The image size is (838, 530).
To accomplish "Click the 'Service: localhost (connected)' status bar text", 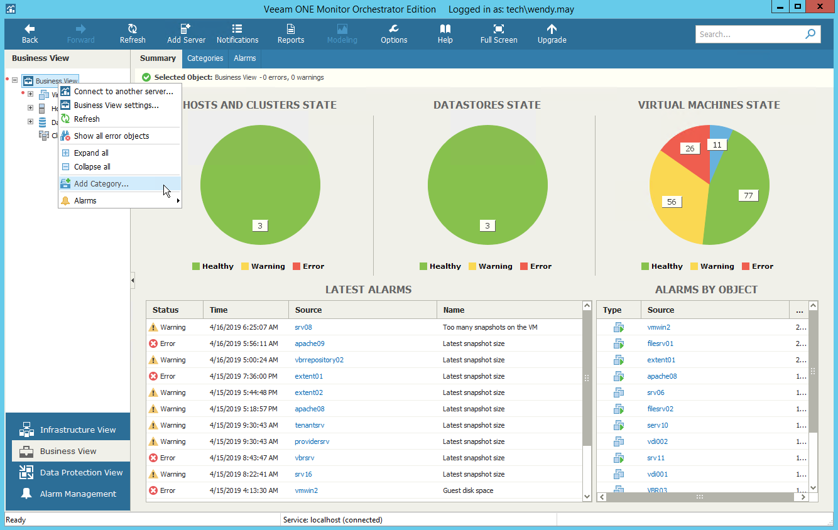I will (x=333, y=520).
